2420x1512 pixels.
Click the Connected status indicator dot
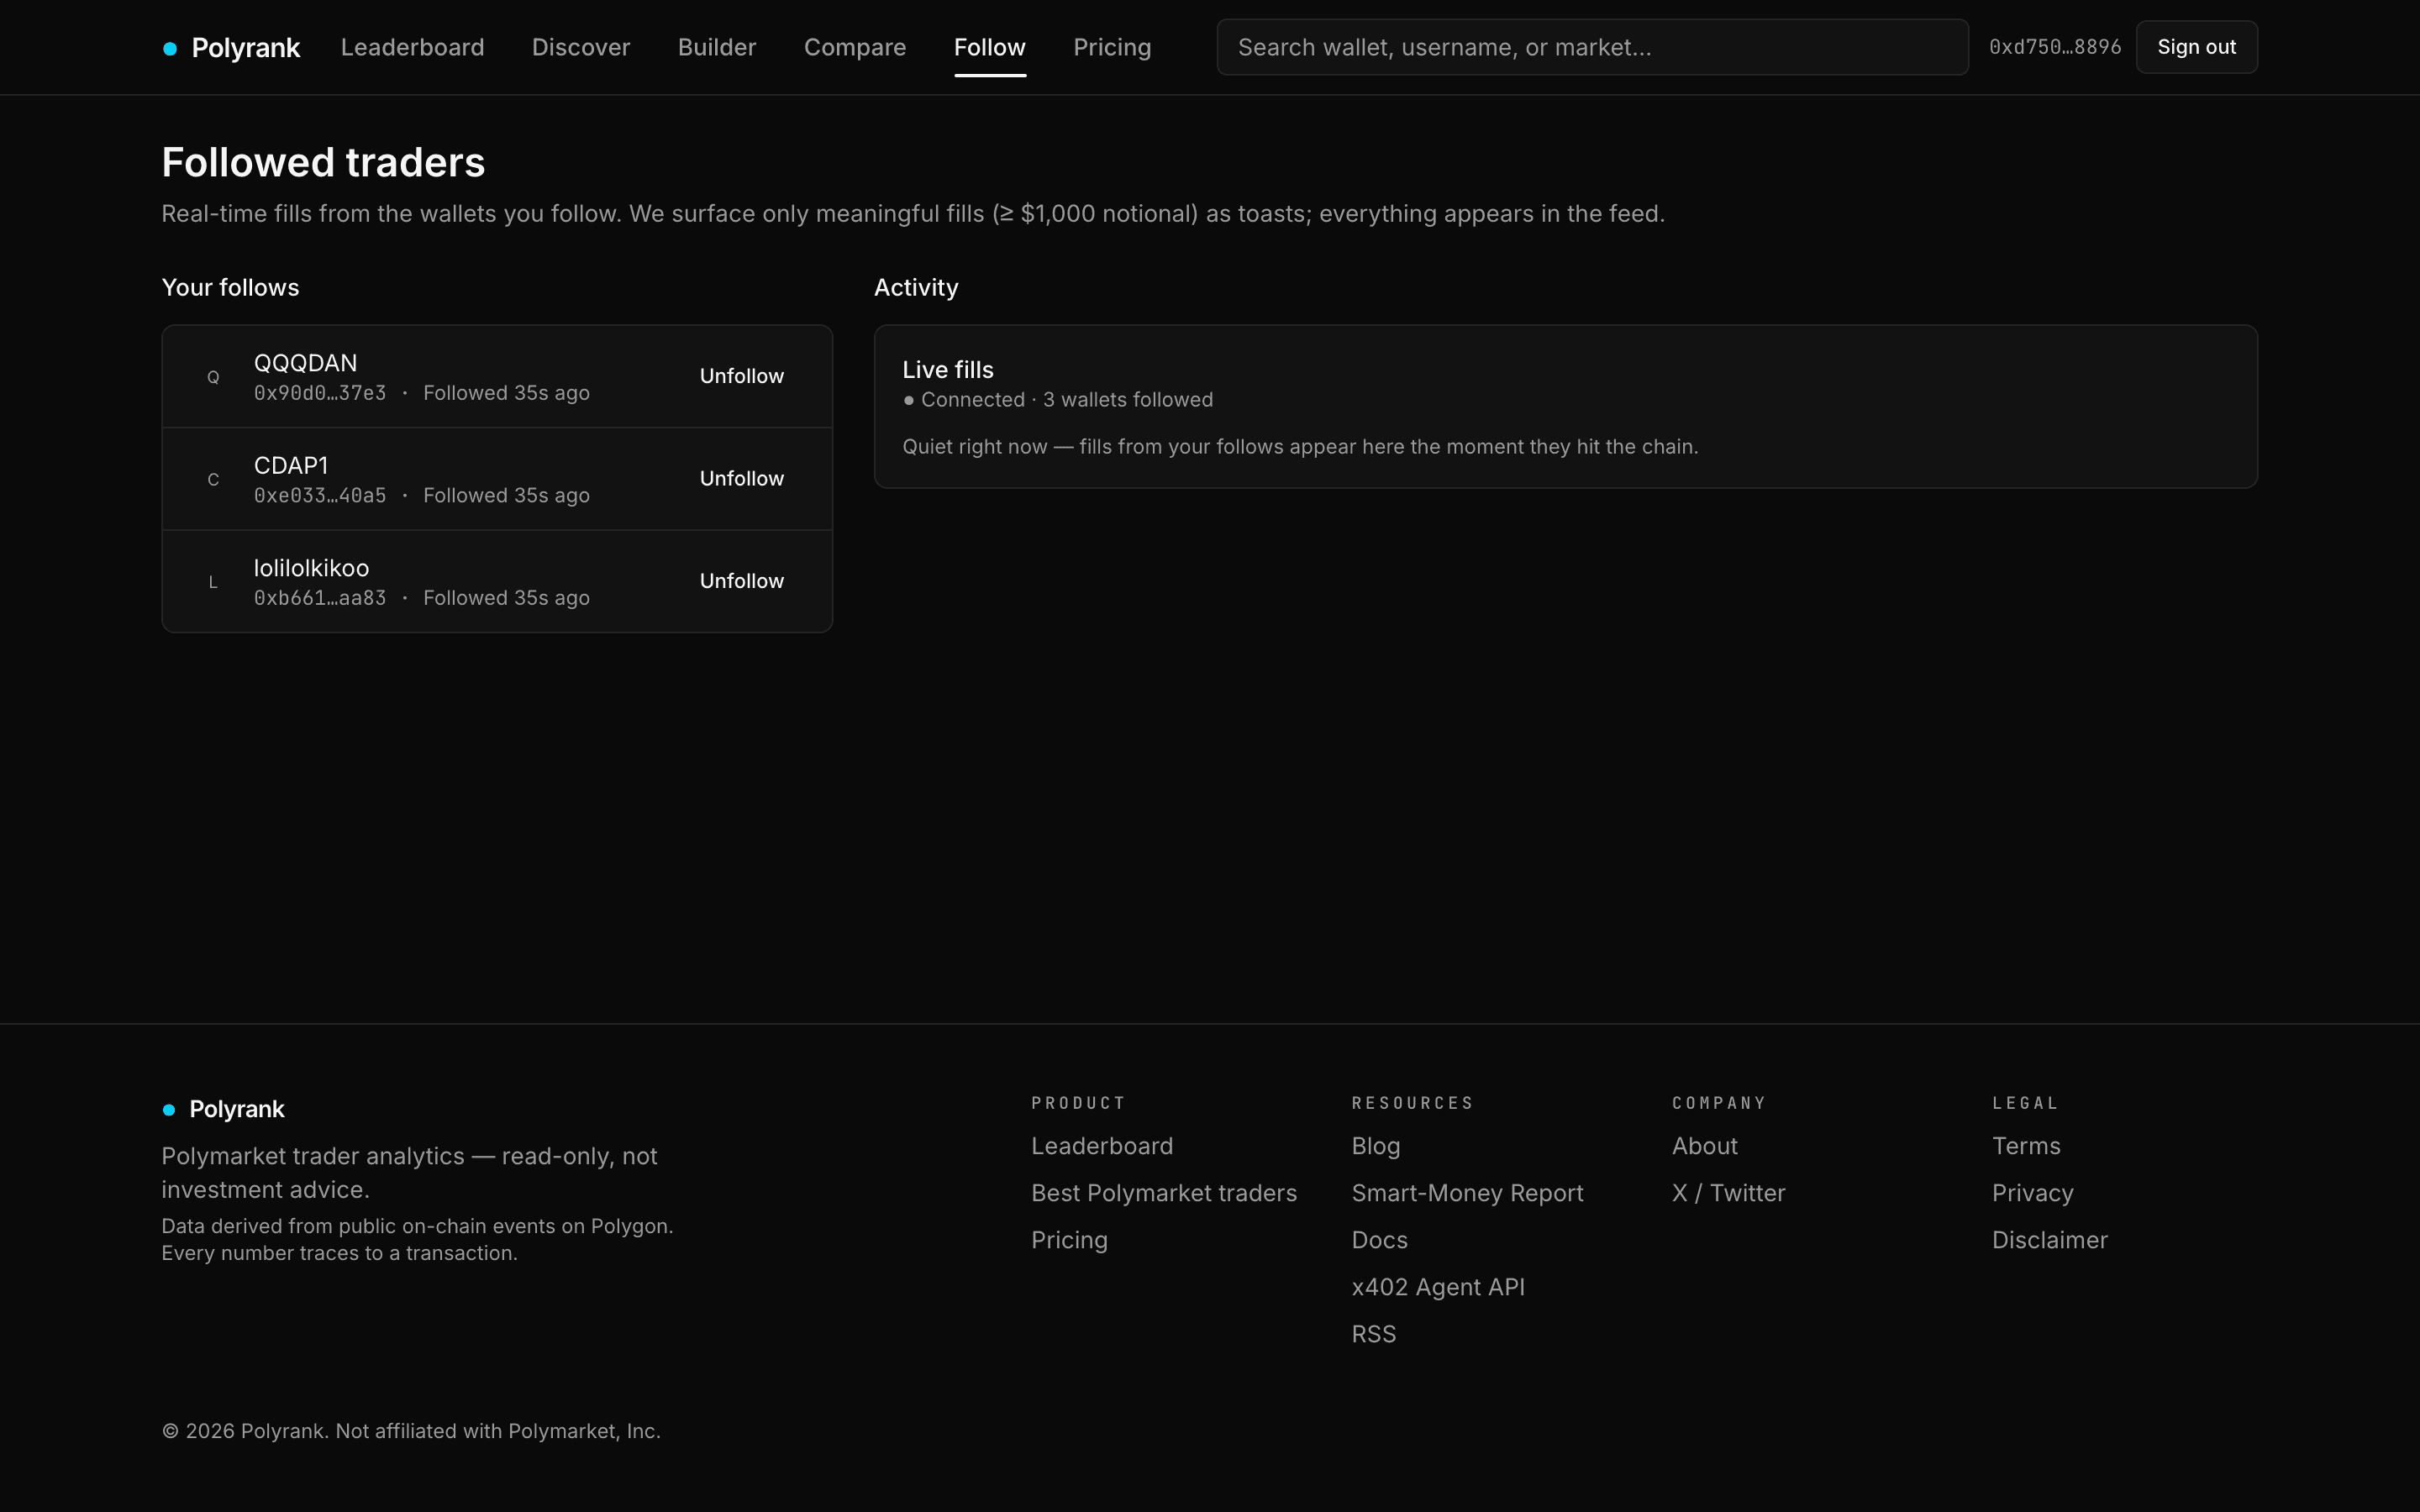[x=909, y=400]
